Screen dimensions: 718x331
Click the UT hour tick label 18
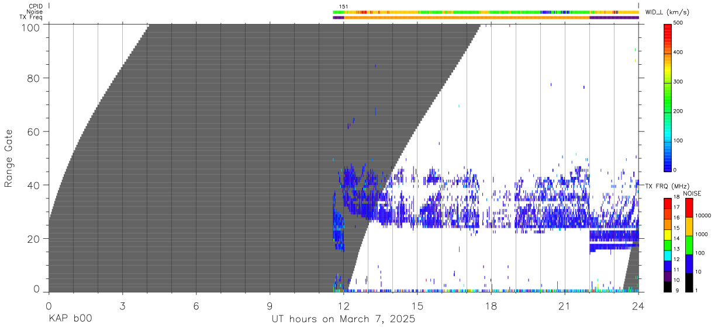click(x=491, y=306)
